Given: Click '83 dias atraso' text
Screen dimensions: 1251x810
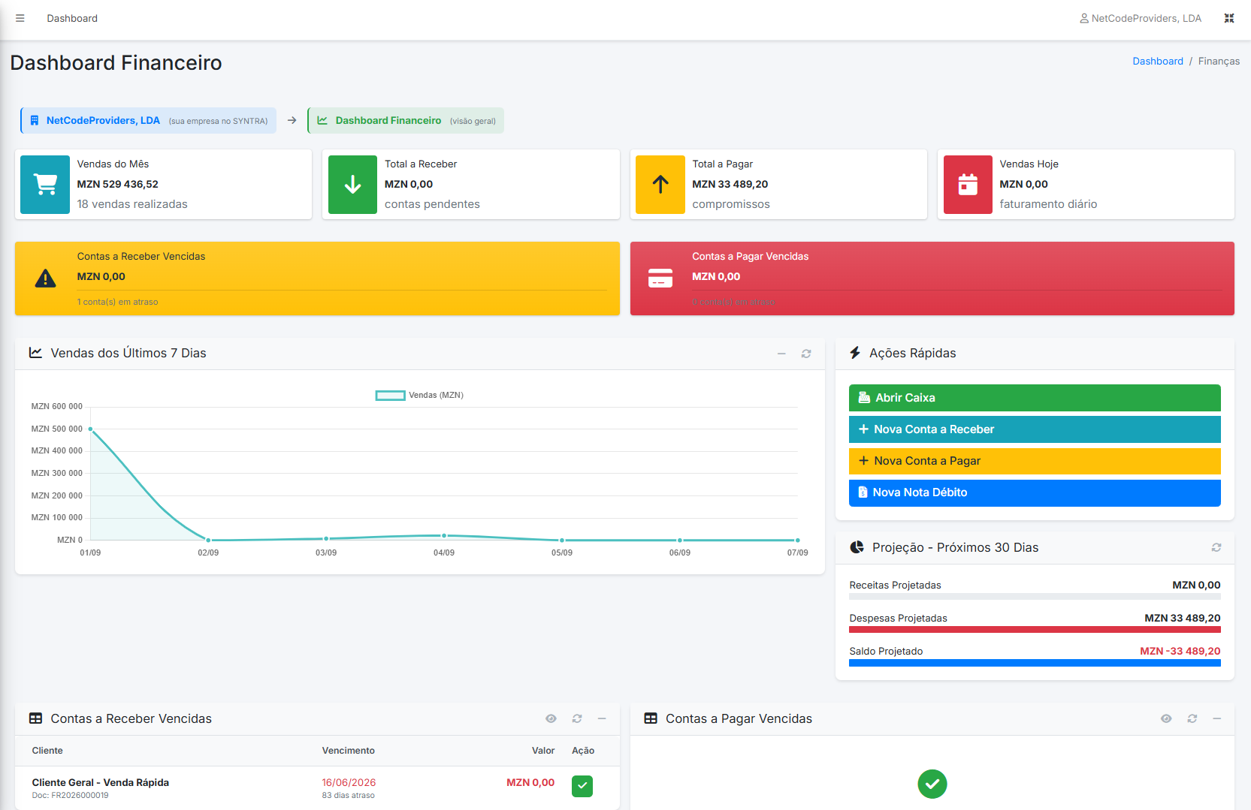Looking at the screenshot, I should click(x=348, y=796).
